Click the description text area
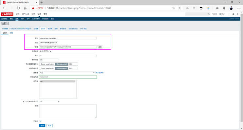The width and height of the screenshot is (243, 130). click(68, 111)
